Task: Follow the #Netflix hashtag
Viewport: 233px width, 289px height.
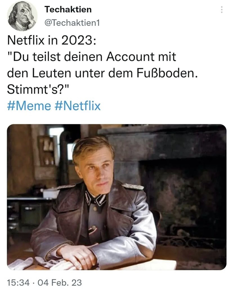Action: 78,106
